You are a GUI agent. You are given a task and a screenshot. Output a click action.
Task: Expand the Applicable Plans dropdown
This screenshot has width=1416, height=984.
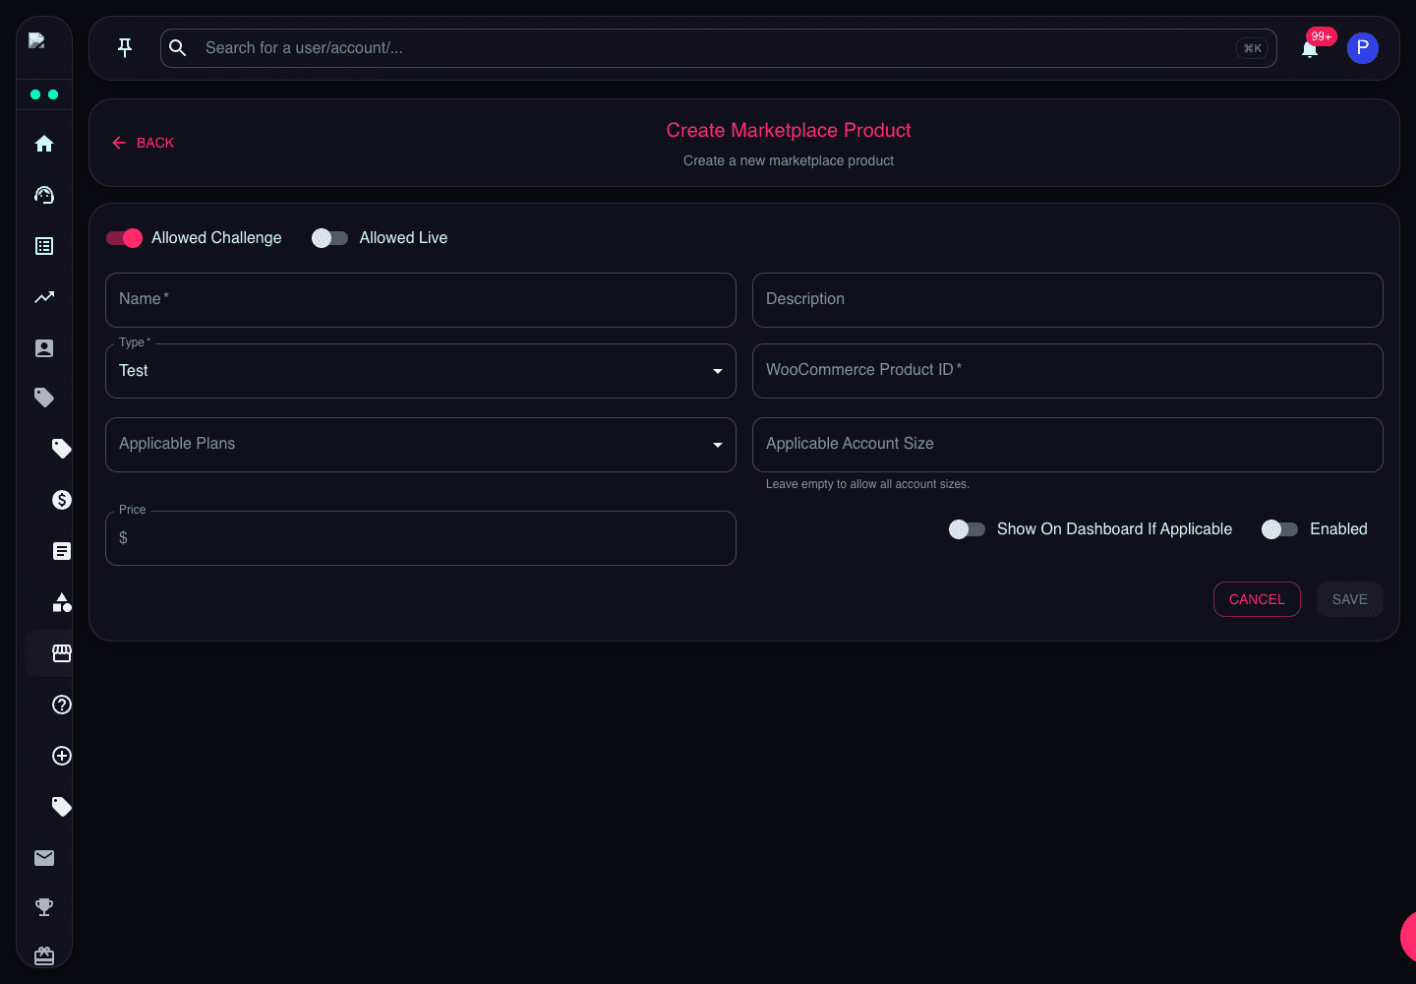coord(421,445)
